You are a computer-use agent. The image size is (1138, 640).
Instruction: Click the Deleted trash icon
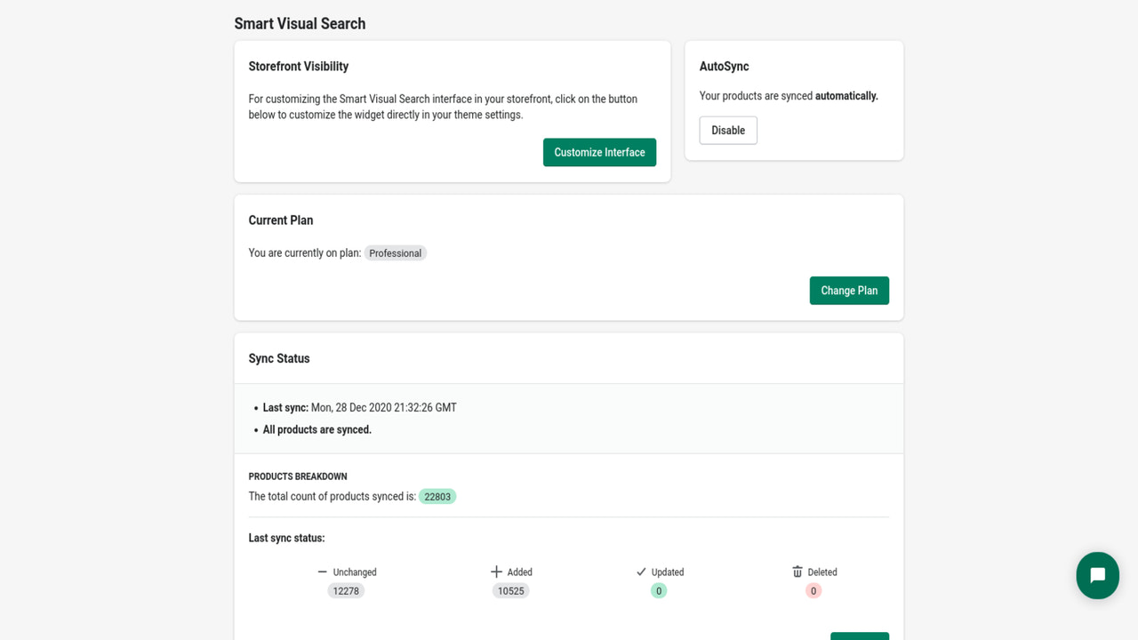797,572
